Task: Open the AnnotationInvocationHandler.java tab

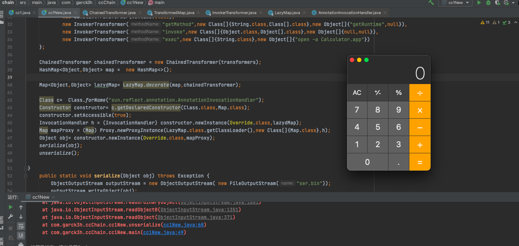Action: click(x=349, y=13)
